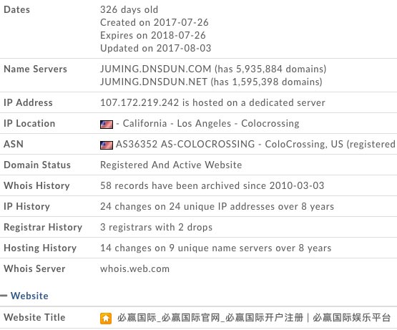
Task: Click the Chinese website title text
Action: pos(254,318)
